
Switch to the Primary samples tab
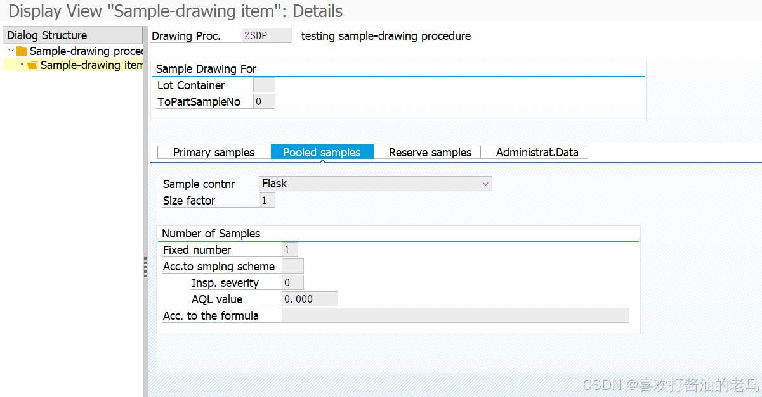click(214, 152)
